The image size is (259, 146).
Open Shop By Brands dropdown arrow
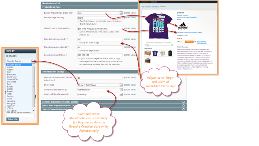click(33, 61)
